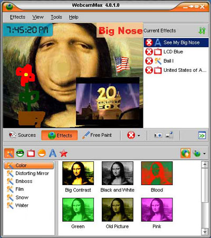Remove the LCD Blue effect
211x238 pixels.
click(x=149, y=52)
